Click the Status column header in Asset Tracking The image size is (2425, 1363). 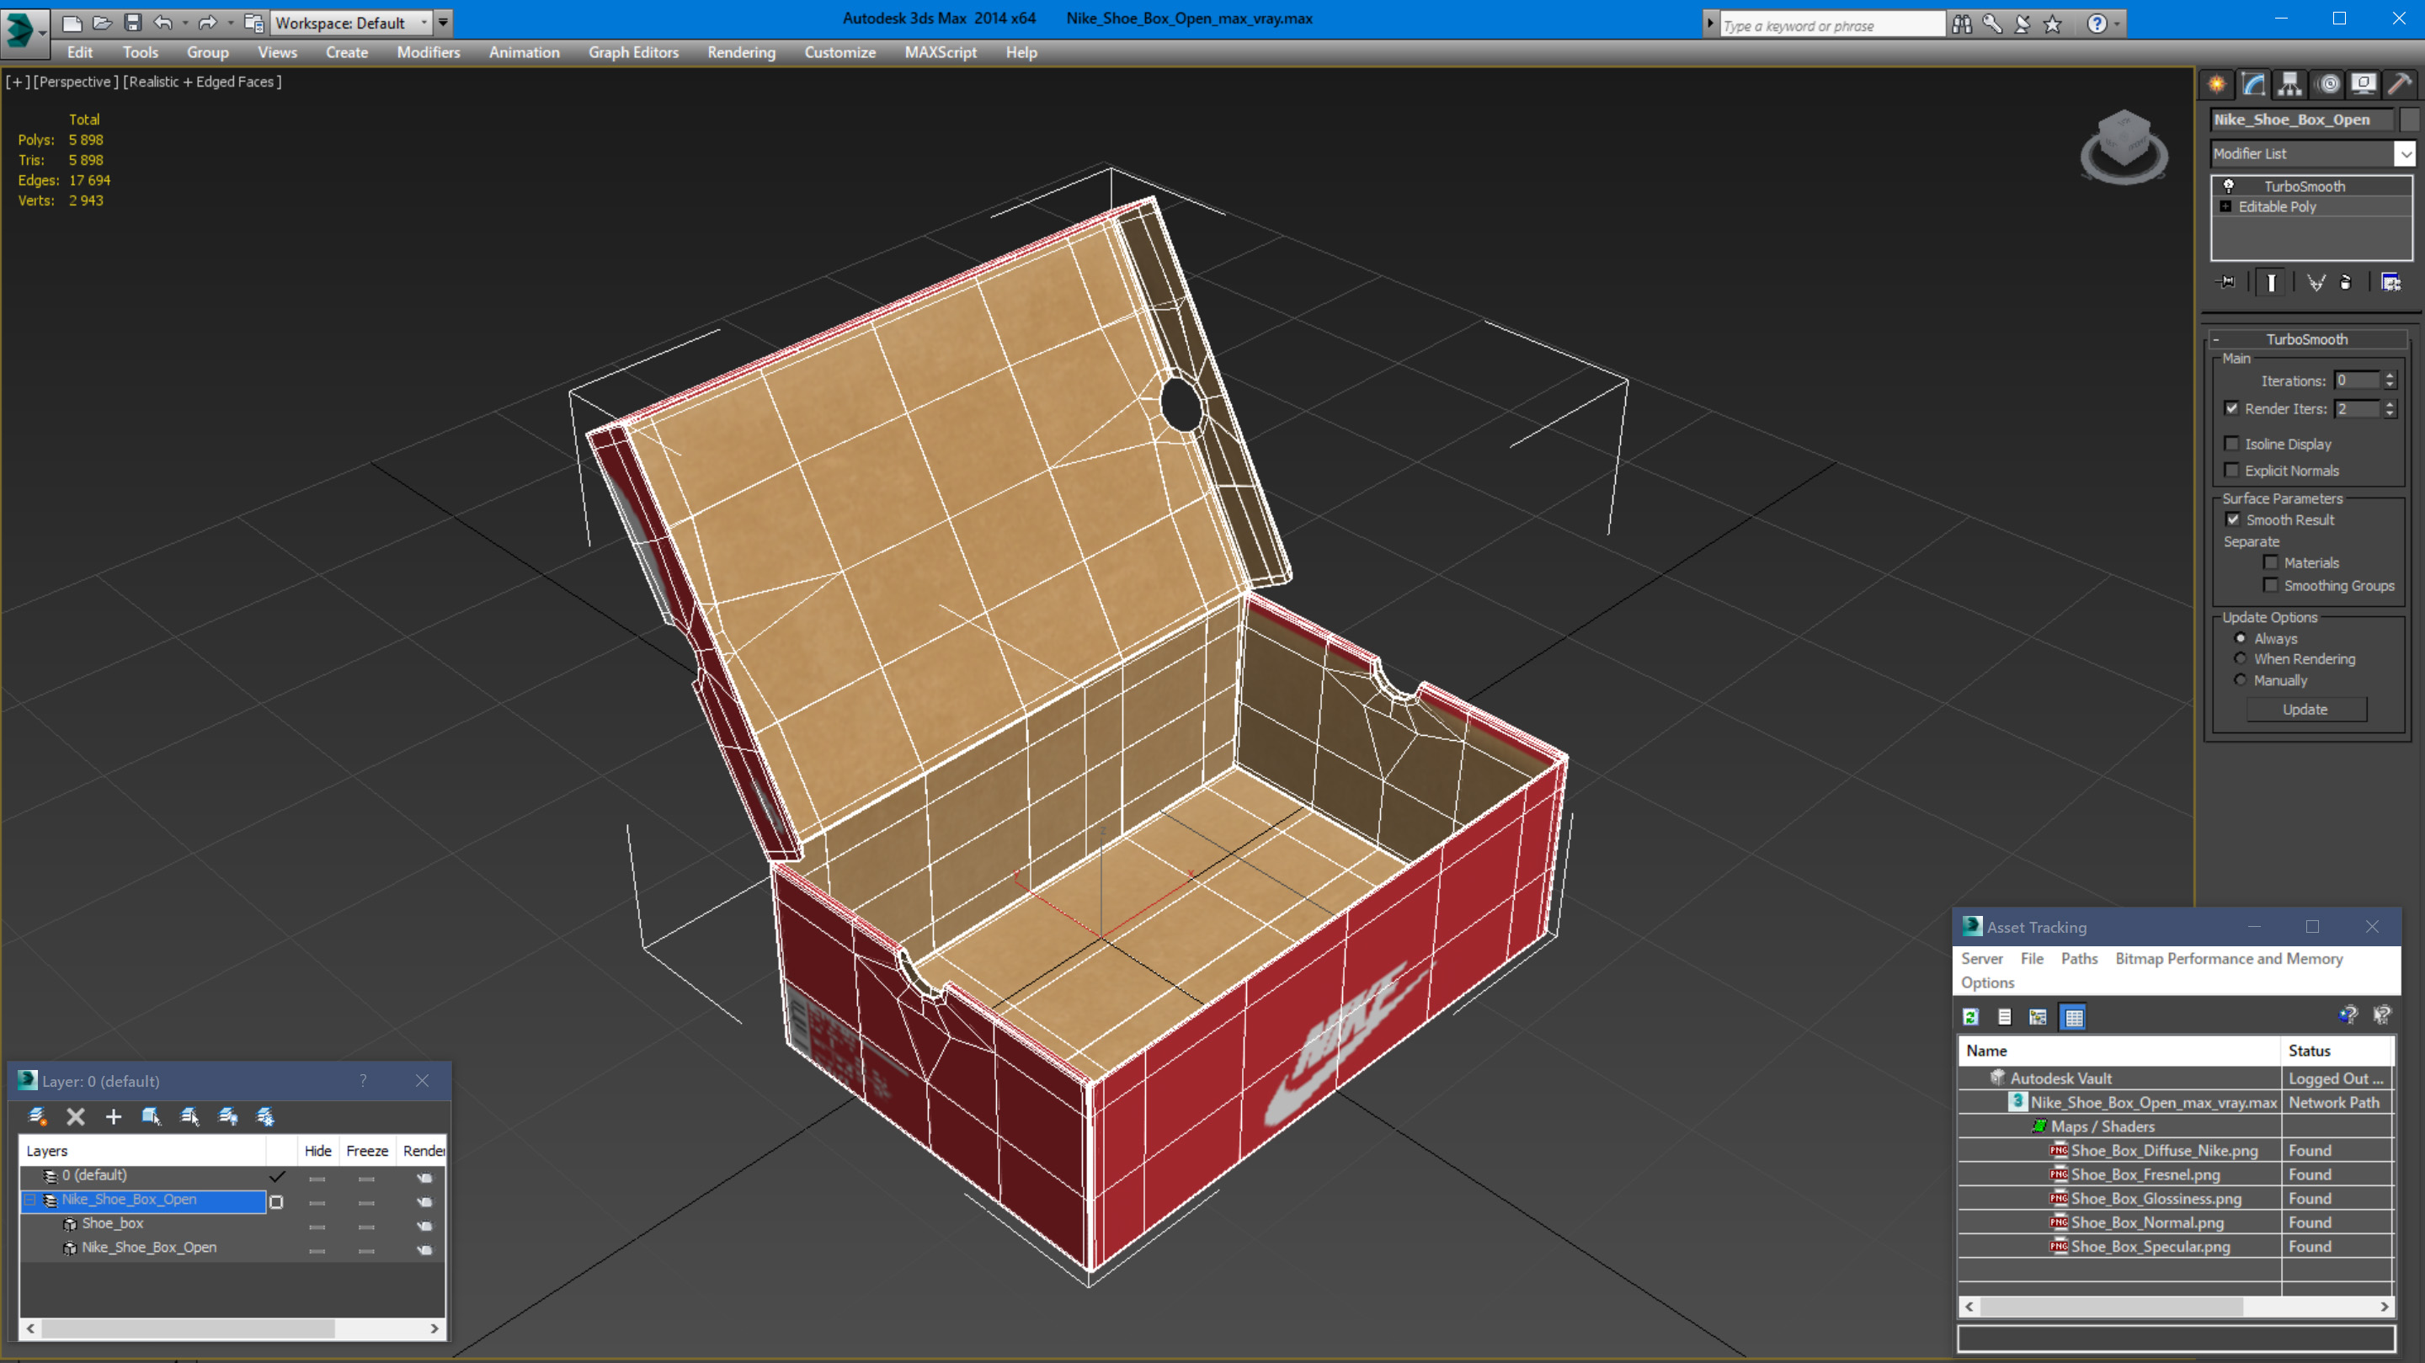click(2337, 1051)
